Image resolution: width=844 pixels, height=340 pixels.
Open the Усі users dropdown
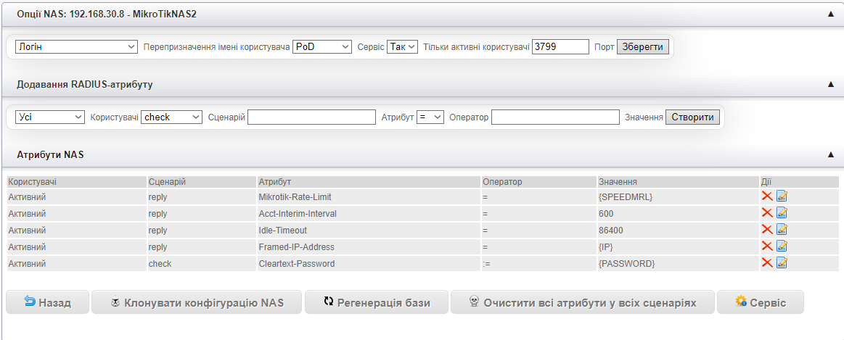click(49, 117)
